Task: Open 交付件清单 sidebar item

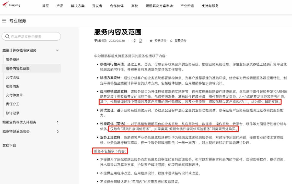Action: (14, 95)
